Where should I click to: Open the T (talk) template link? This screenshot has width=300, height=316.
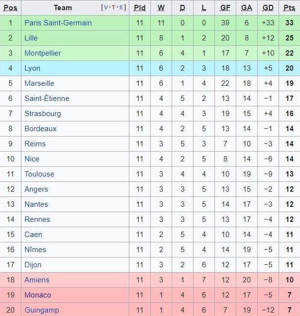(x=114, y=8)
